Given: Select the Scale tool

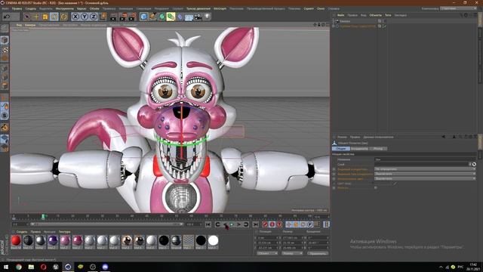Looking at the screenshot, I should (45, 17).
